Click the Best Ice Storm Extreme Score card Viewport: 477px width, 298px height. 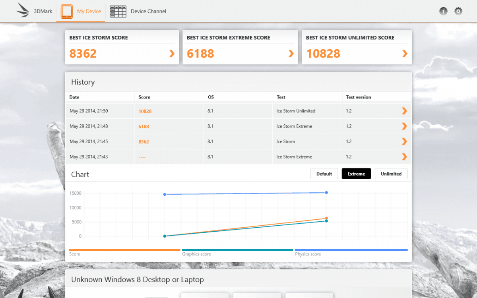240,47
